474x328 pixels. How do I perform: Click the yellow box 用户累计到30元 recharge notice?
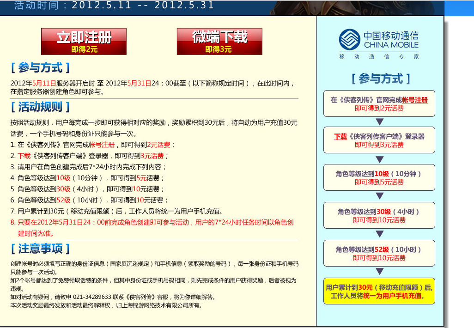[379, 291]
